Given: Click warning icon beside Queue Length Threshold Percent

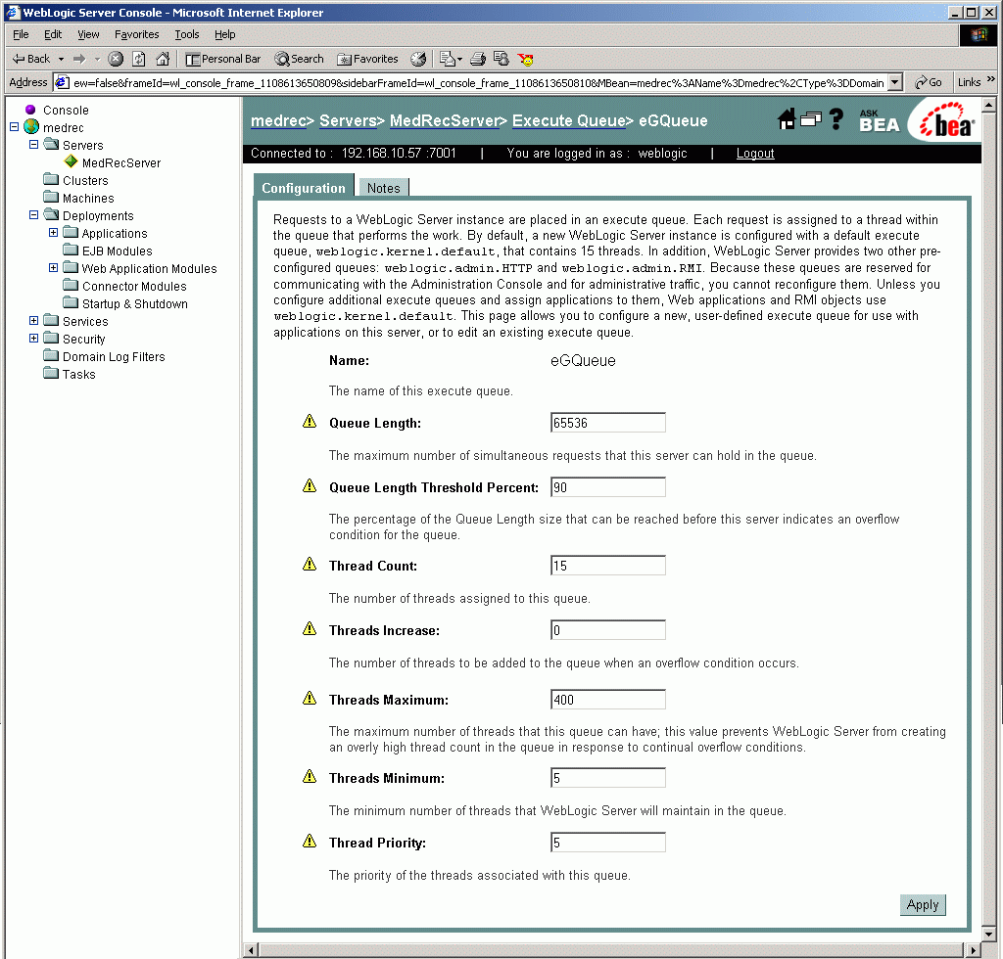Looking at the screenshot, I should [x=310, y=485].
